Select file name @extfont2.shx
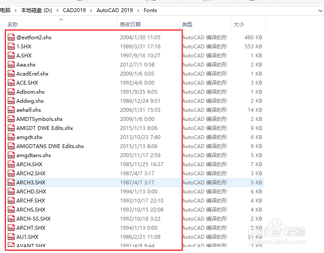 click(x=34, y=38)
